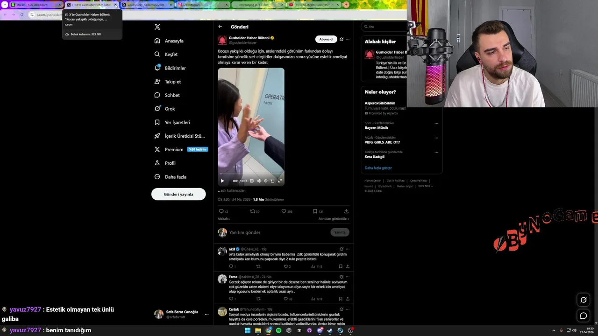
Task: Bookmark akif's reply
Action: click(x=341, y=266)
